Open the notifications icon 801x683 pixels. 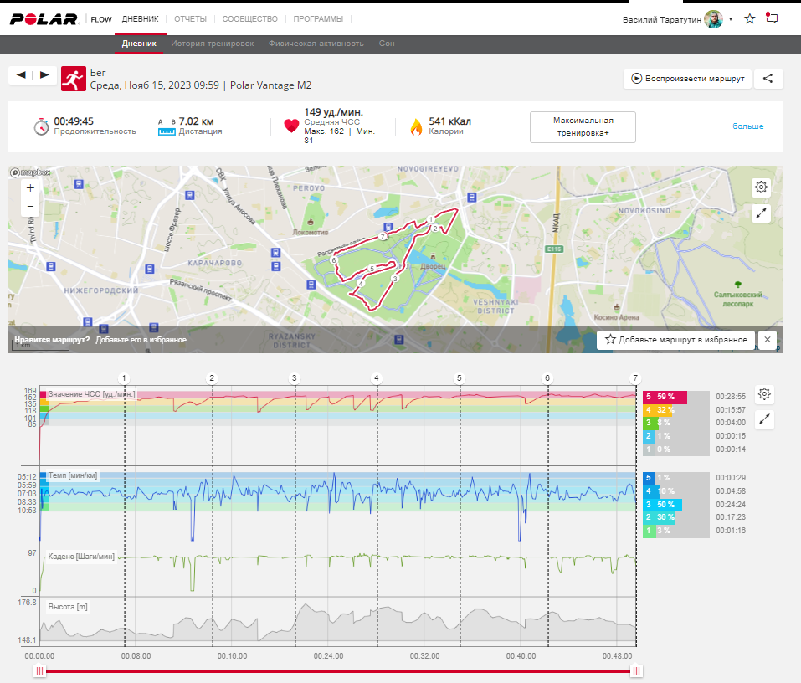click(x=772, y=18)
